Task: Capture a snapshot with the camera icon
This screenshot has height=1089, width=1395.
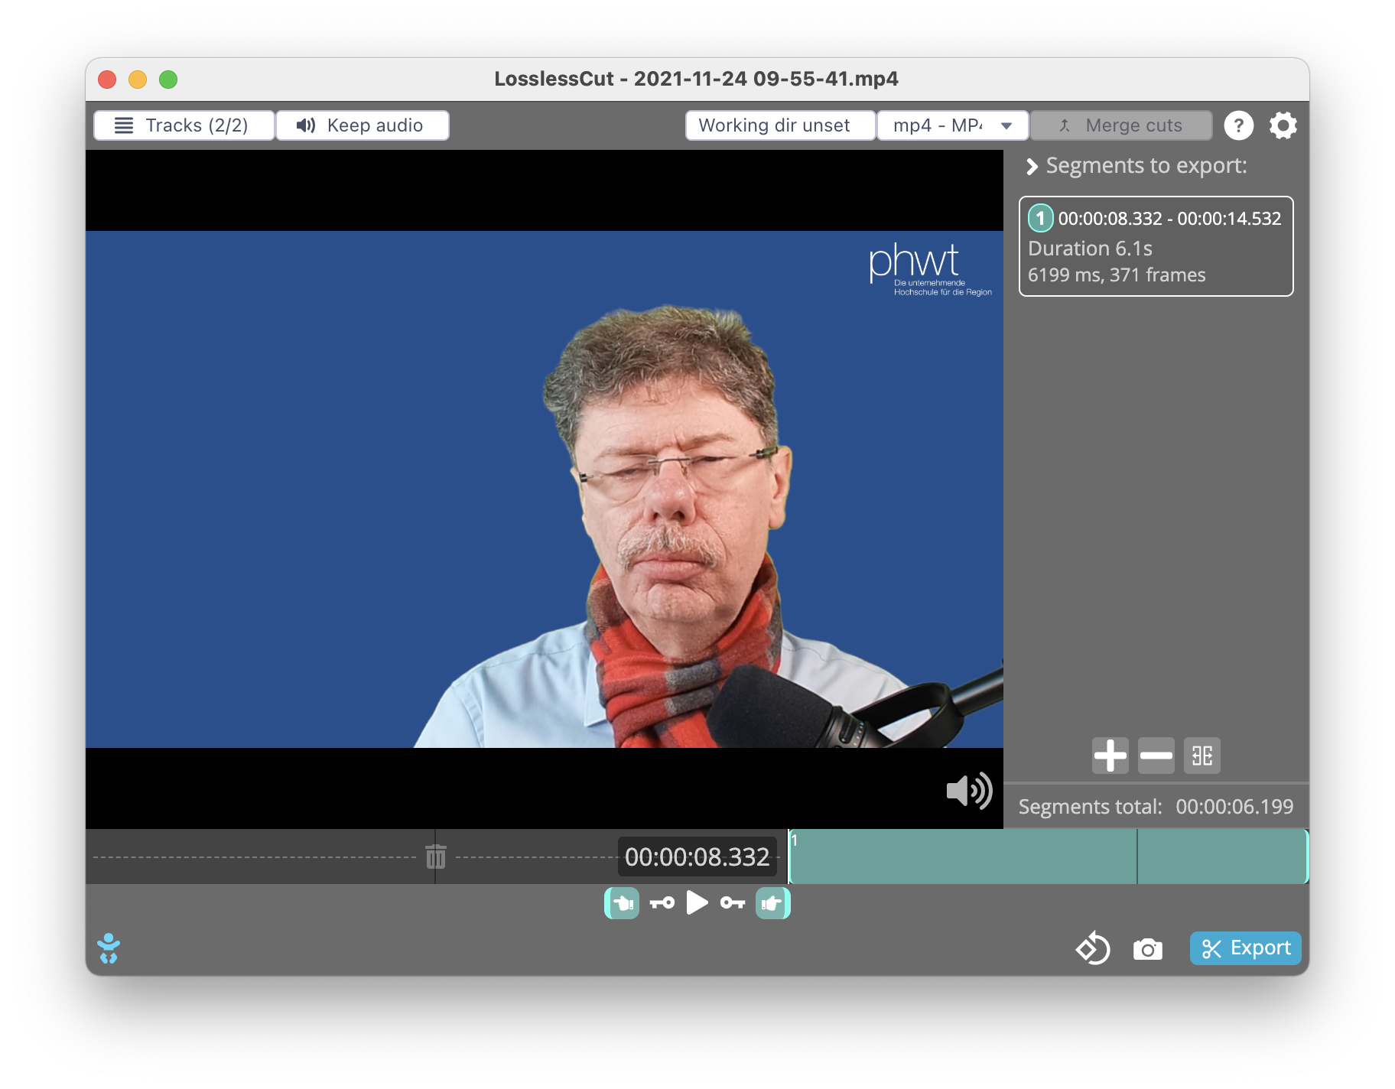Action: tap(1147, 949)
